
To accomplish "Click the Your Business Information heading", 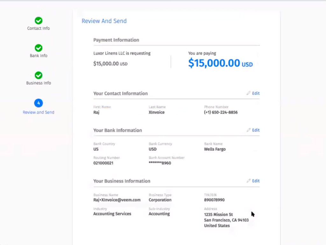I will 122,181.
